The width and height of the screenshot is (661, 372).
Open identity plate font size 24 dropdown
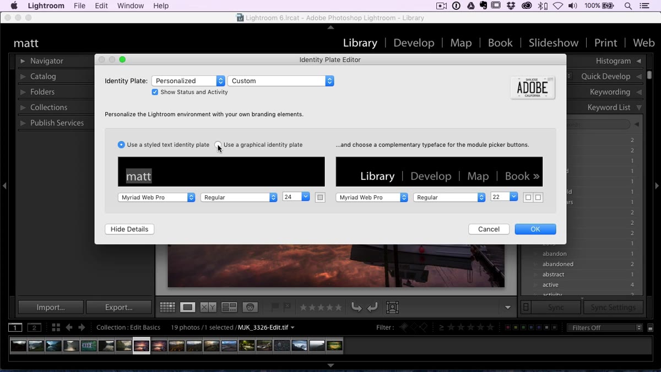(x=306, y=196)
